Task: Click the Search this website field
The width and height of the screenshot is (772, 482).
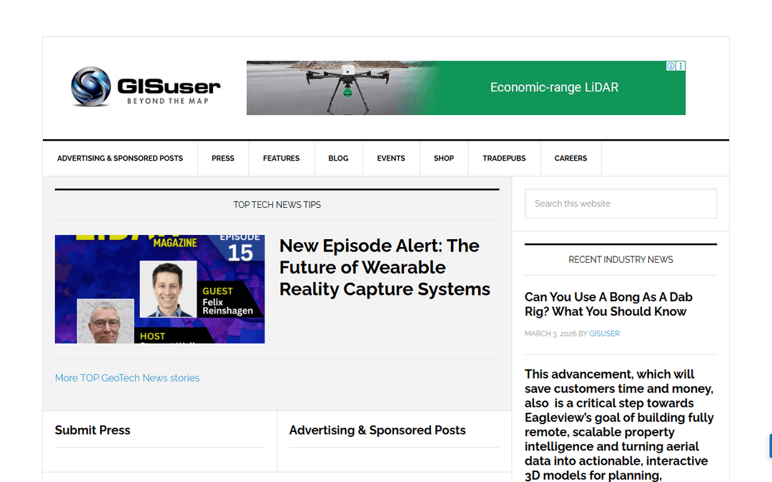Action: [x=620, y=204]
